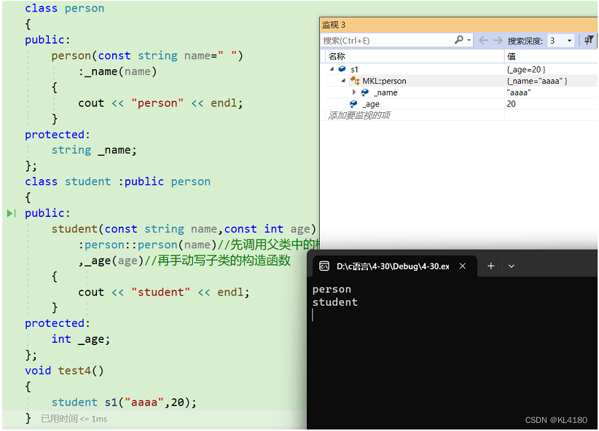Image resolution: width=599 pixels, height=431 pixels.
Task: Click the "person" output line in console
Action: pos(332,289)
